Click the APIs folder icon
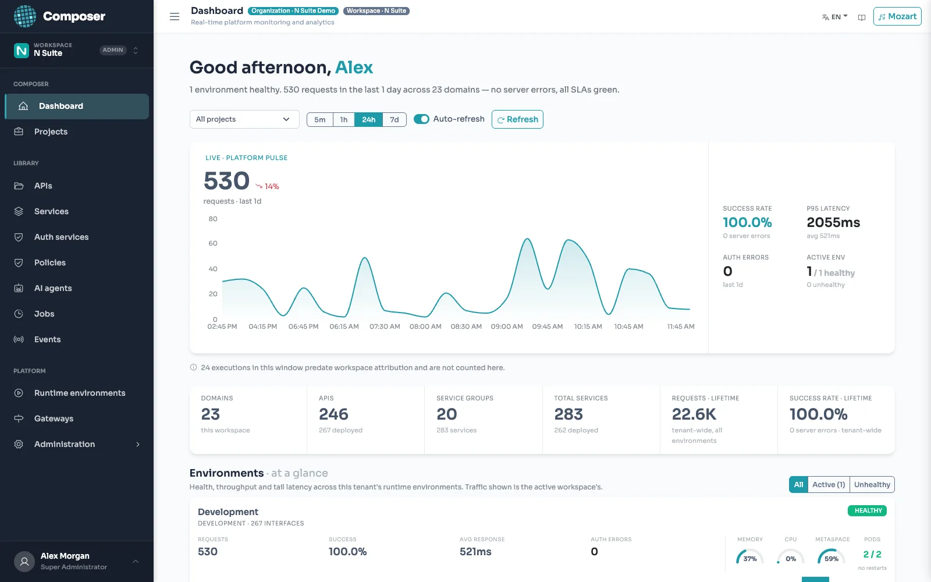Screen dimensions: 931x582 click(x=19, y=186)
